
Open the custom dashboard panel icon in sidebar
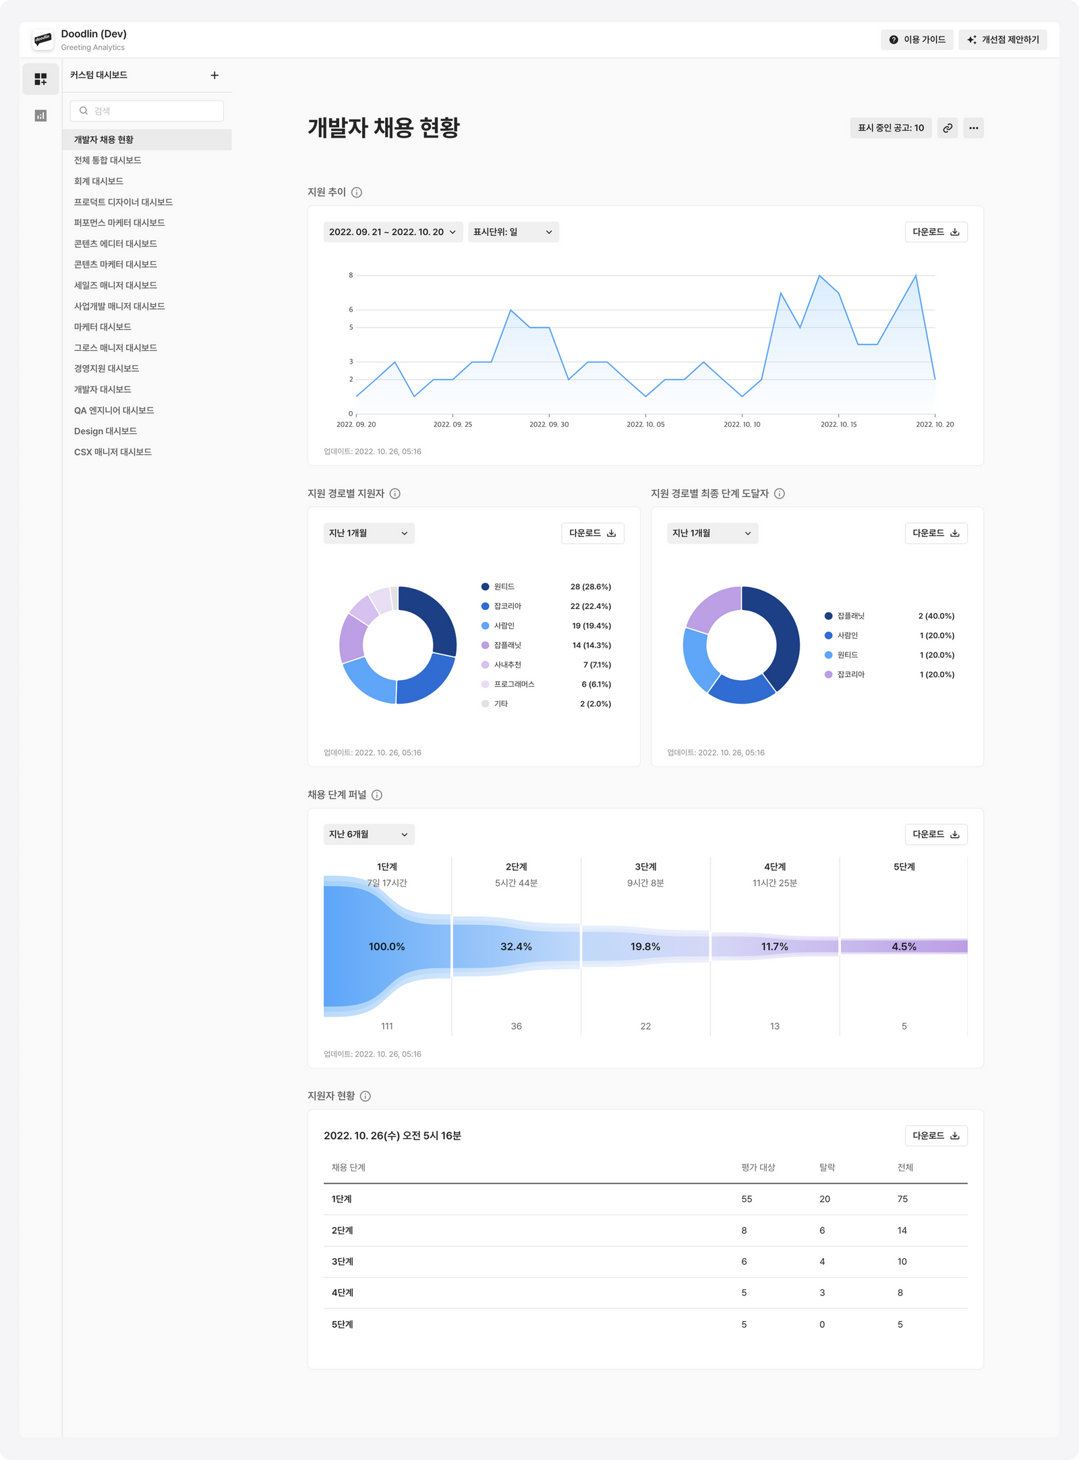point(40,79)
